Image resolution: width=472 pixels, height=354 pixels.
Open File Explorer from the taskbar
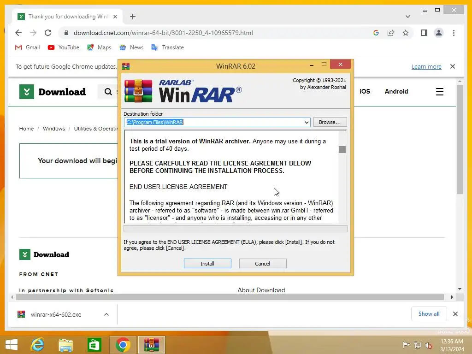click(66, 345)
